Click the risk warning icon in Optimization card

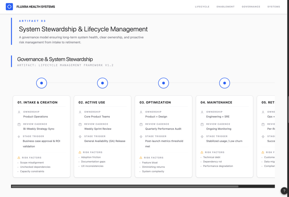tap(141, 158)
